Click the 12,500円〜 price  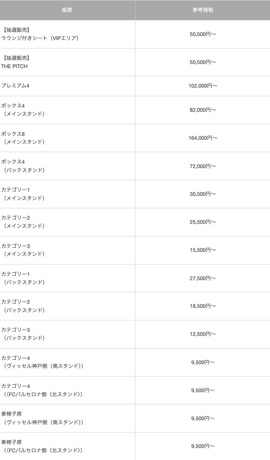coord(203,334)
